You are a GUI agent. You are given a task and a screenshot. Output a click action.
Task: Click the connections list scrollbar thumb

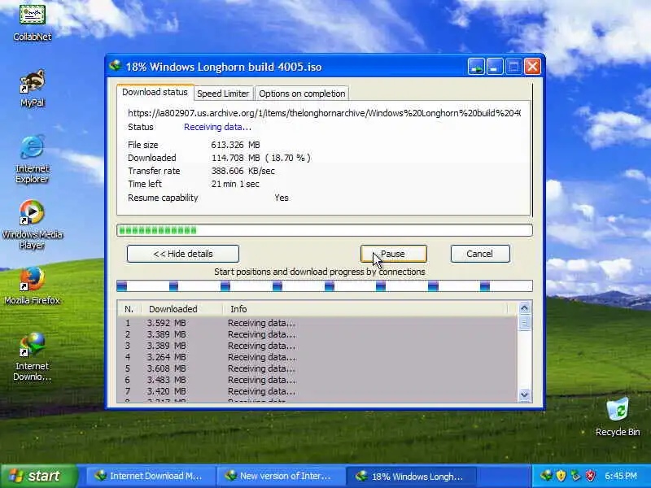click(x=524, y=322)
